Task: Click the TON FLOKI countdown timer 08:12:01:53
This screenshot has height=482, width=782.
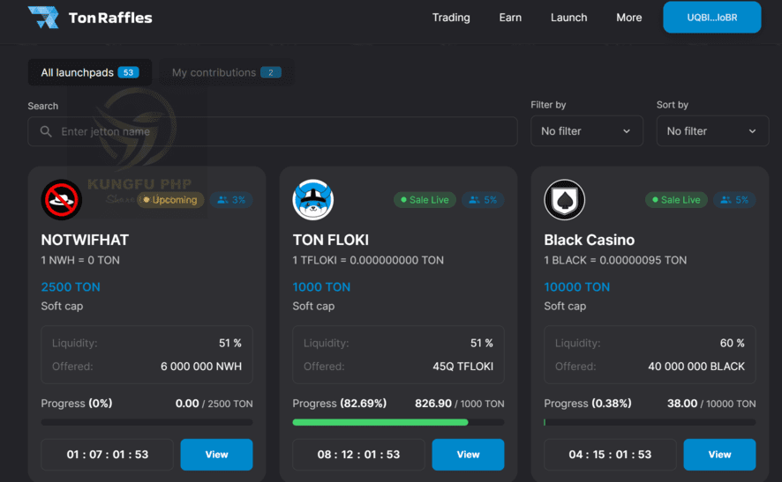Action: pyautogui.click(x=358, y=454)
